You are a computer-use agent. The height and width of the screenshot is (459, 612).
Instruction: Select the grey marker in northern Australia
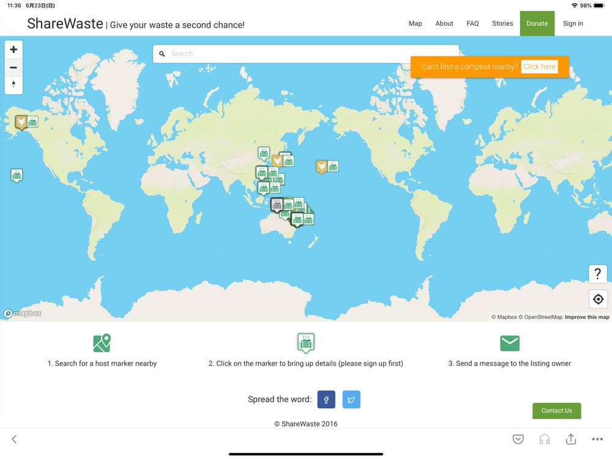pyautogui.click(x=277, y=204)
